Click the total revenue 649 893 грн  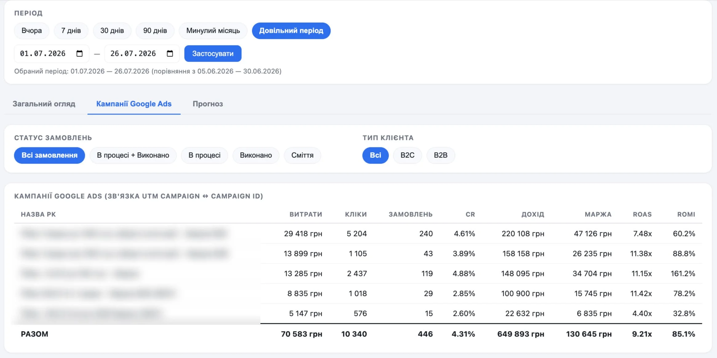521,334
